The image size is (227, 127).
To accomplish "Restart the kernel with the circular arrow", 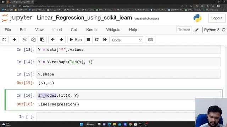I will click(97, 40).
